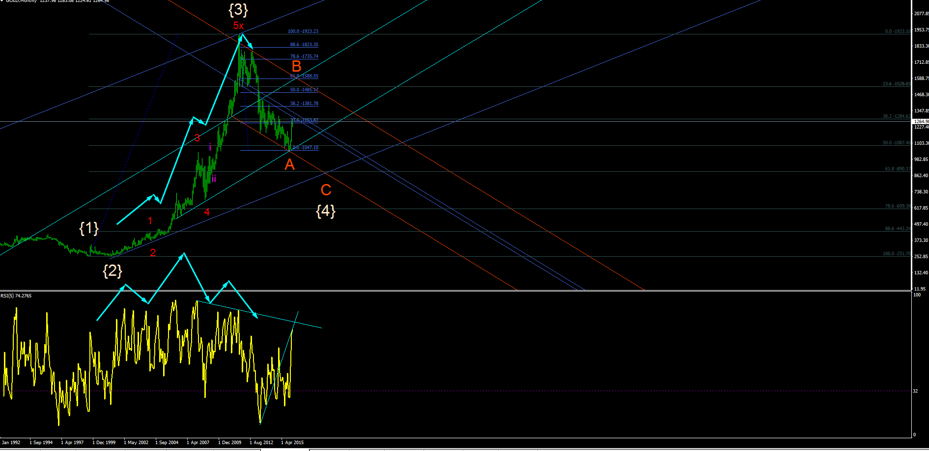This screenshot has height=451, width=929.
Task: Click the 1 Sep 2004 date label
Action: [x=167, y=443]
